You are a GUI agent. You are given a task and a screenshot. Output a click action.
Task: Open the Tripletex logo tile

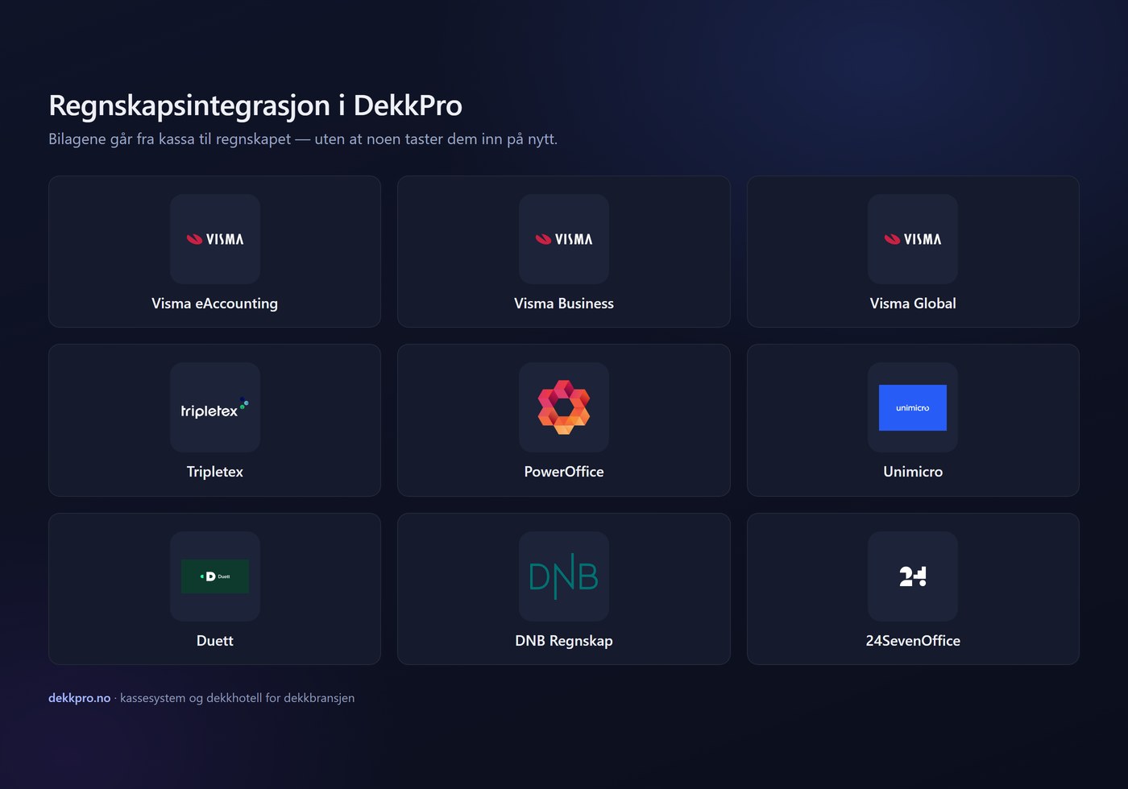[215, 407]
